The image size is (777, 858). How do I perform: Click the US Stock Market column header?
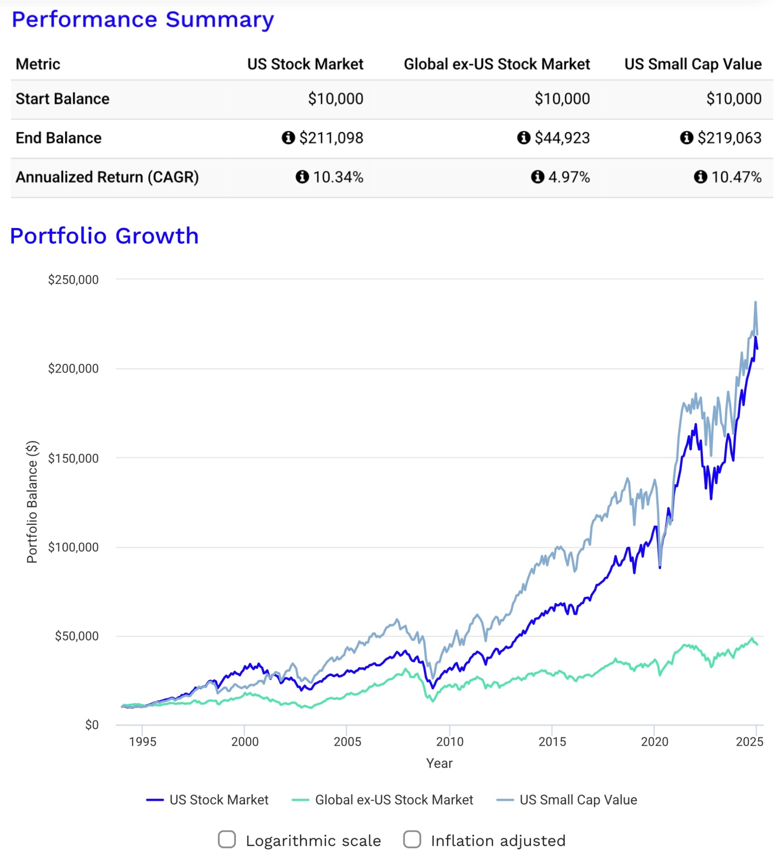point(305,64)
